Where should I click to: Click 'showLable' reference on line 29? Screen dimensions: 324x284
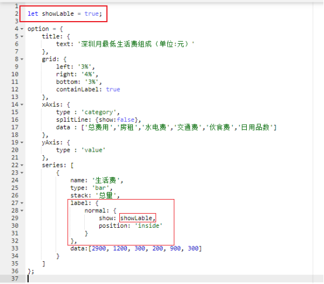136,218
